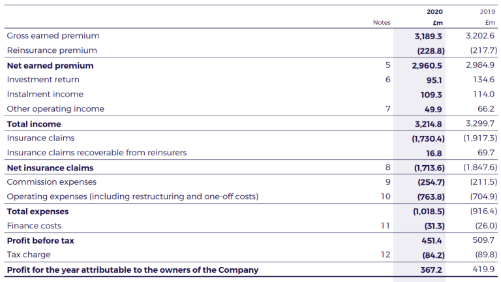
Task: Click the Gross earned premium row label
Action: pos(53,36)
